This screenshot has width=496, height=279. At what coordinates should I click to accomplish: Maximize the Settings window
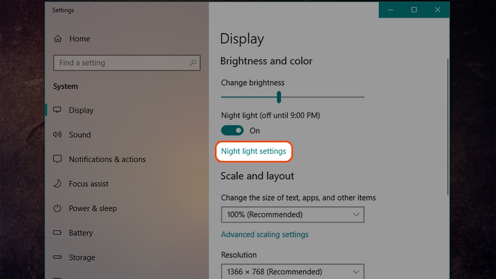click(x=414, y=10)
